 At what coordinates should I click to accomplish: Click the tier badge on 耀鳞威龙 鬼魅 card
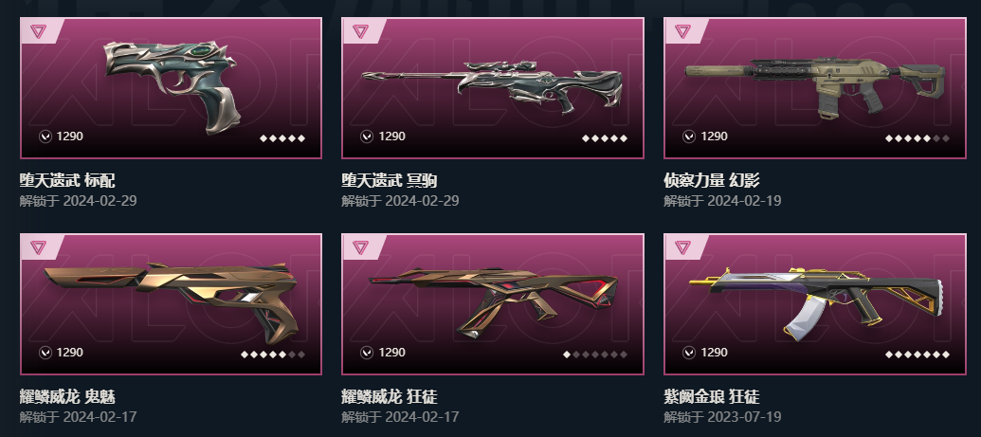38,247
